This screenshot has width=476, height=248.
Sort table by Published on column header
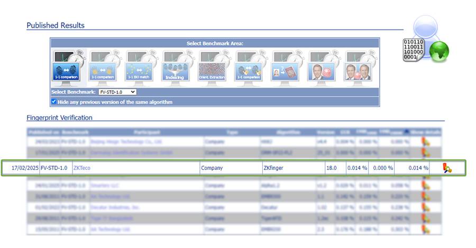pos(43,131)
